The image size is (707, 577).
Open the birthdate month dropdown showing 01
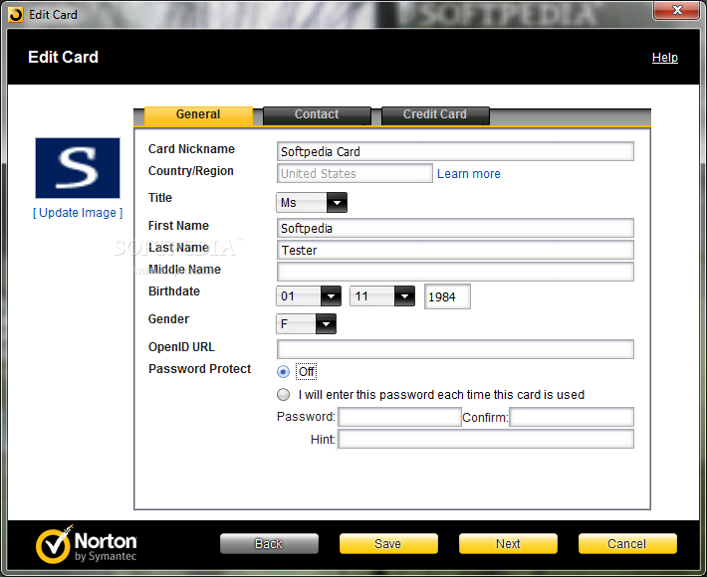pyautogui.click(x=309, y=296)
